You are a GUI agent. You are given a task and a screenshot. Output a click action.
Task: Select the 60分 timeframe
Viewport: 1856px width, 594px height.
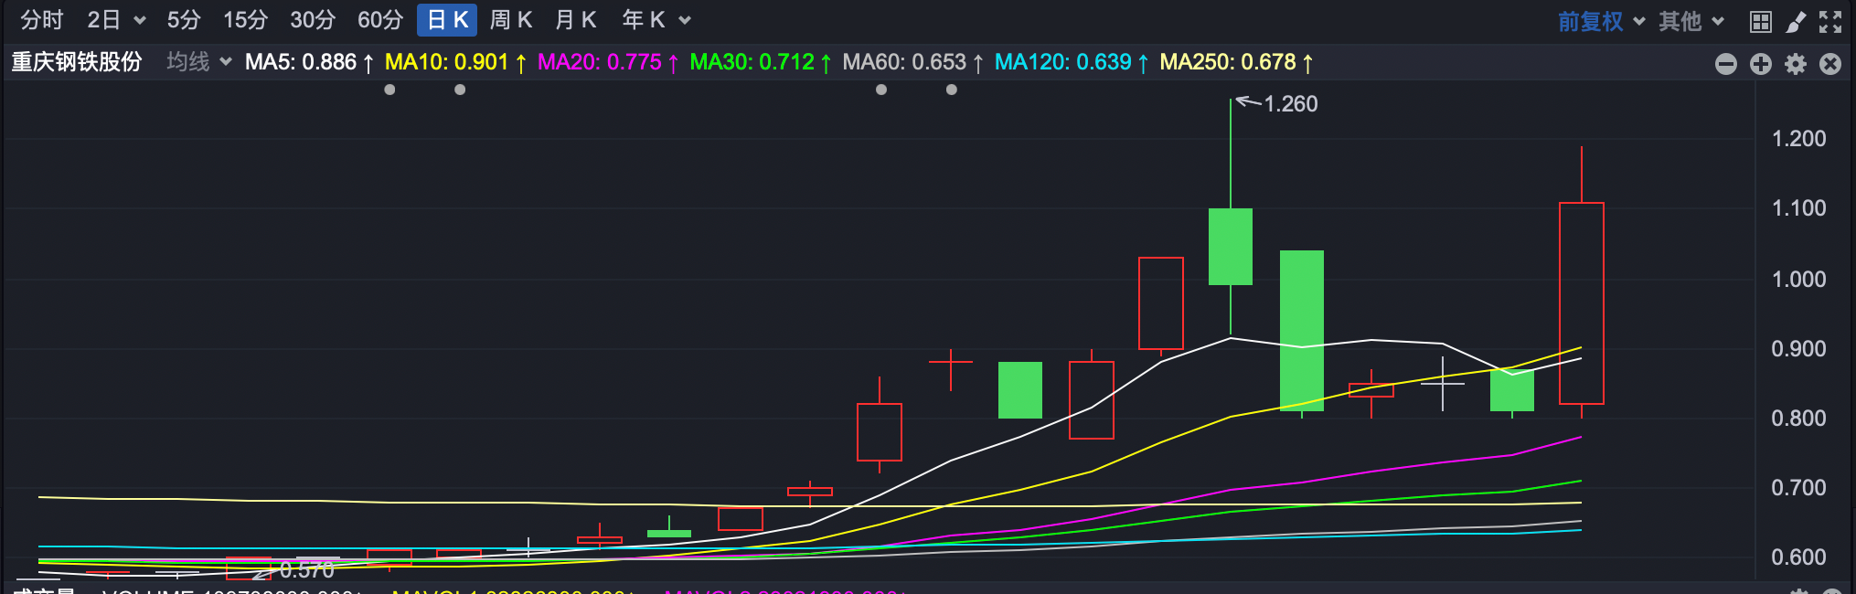tap(380, 20)
